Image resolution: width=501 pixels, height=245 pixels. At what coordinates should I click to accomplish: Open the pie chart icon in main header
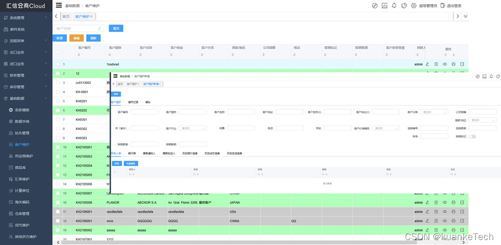click(x=404, y=5)
